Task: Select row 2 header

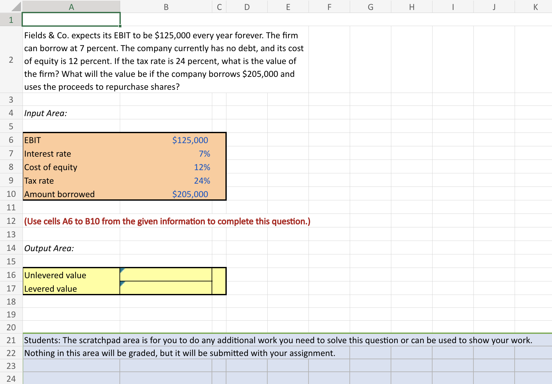Action: (x=11, y=59)
